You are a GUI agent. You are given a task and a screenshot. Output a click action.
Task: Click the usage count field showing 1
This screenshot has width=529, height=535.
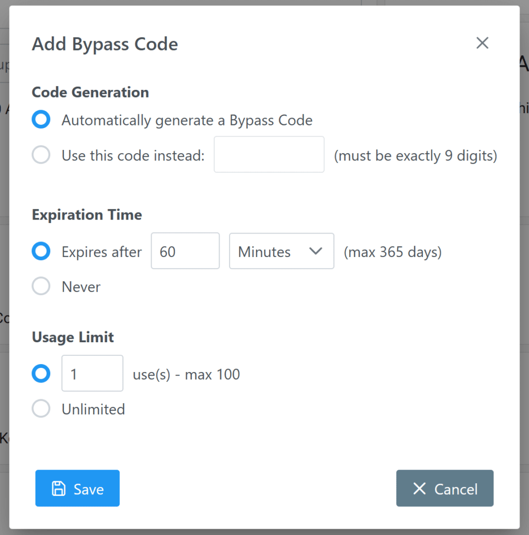pyautogui.click(x=92, y=373)
